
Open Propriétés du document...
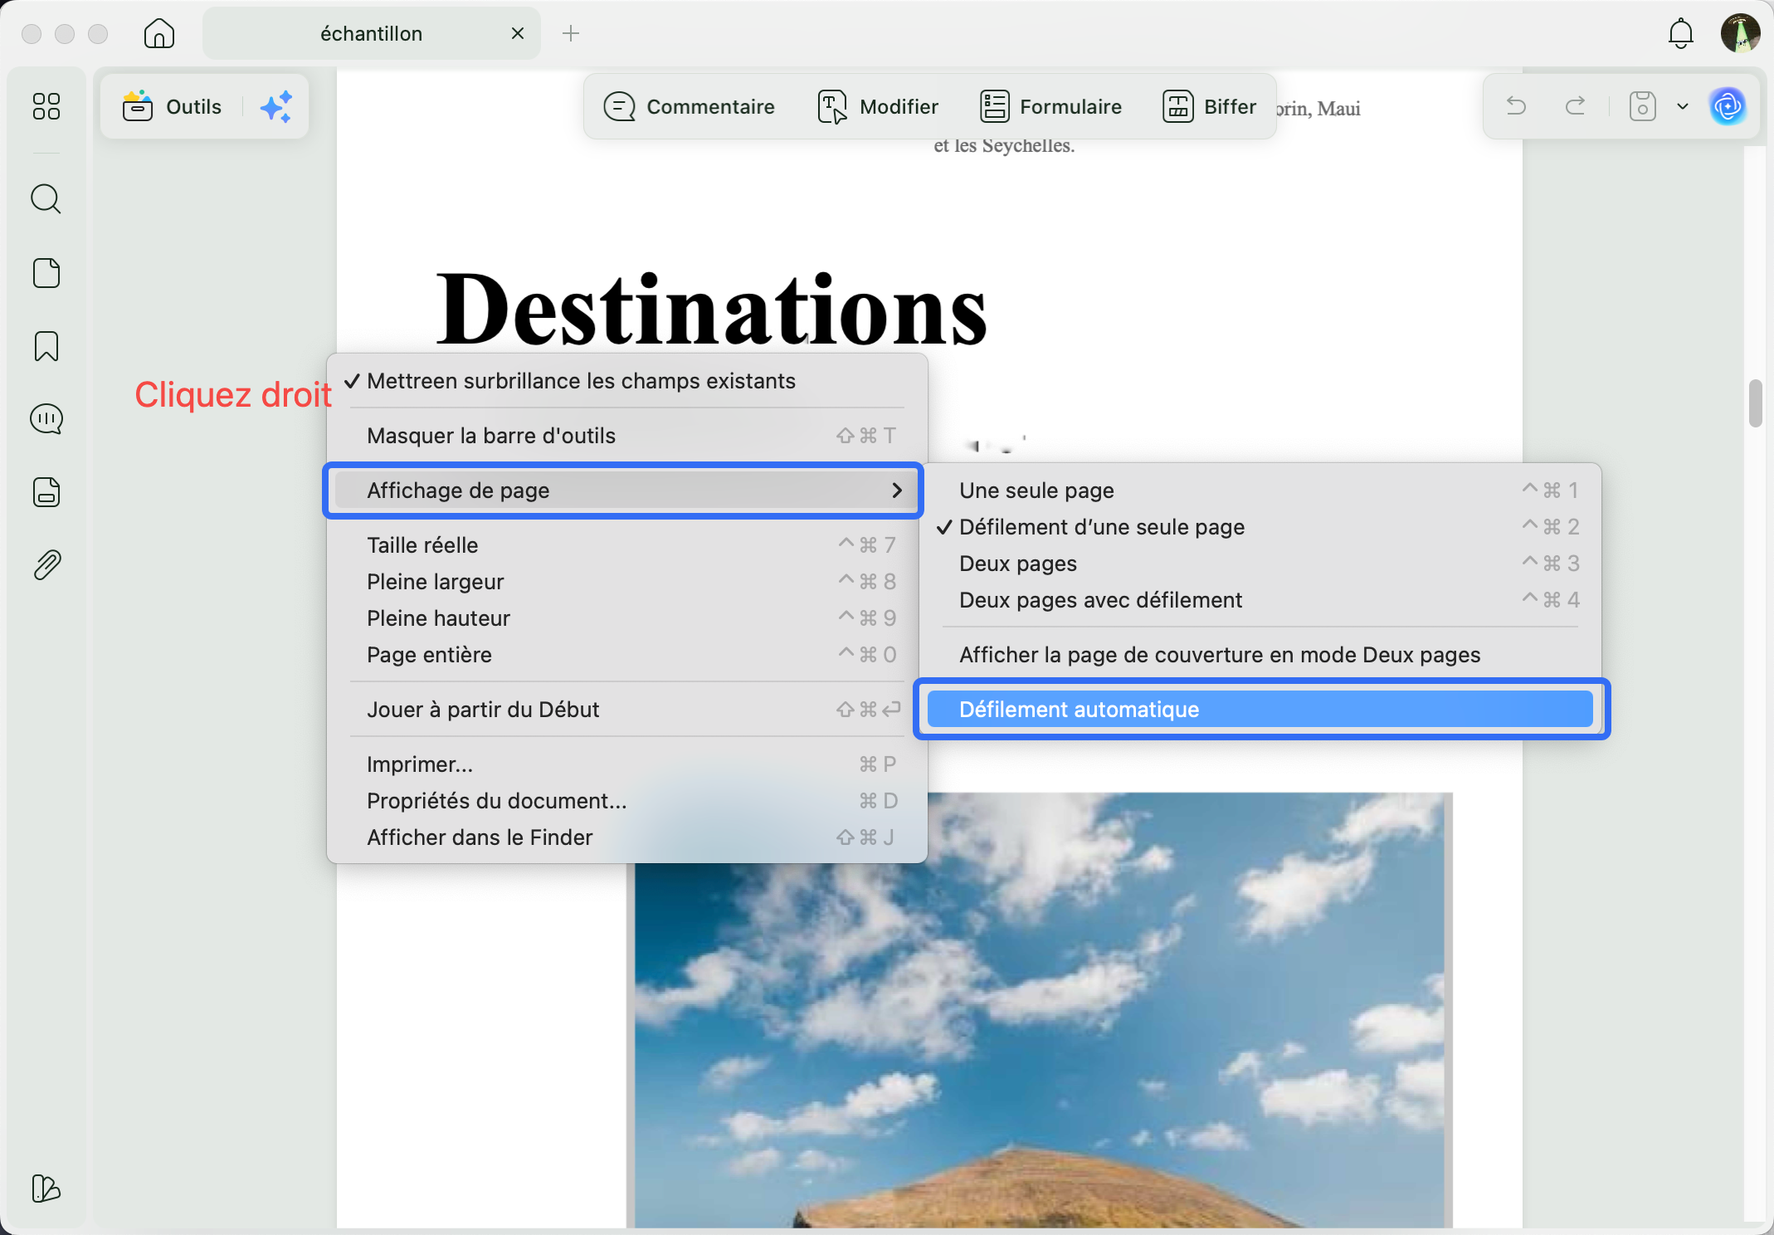click(x=627, y=801)
